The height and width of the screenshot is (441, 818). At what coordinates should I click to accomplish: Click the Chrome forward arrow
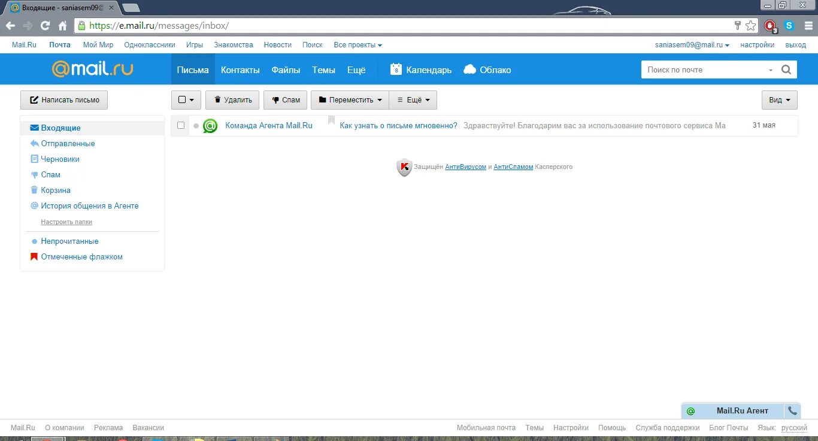pos(28,26)
